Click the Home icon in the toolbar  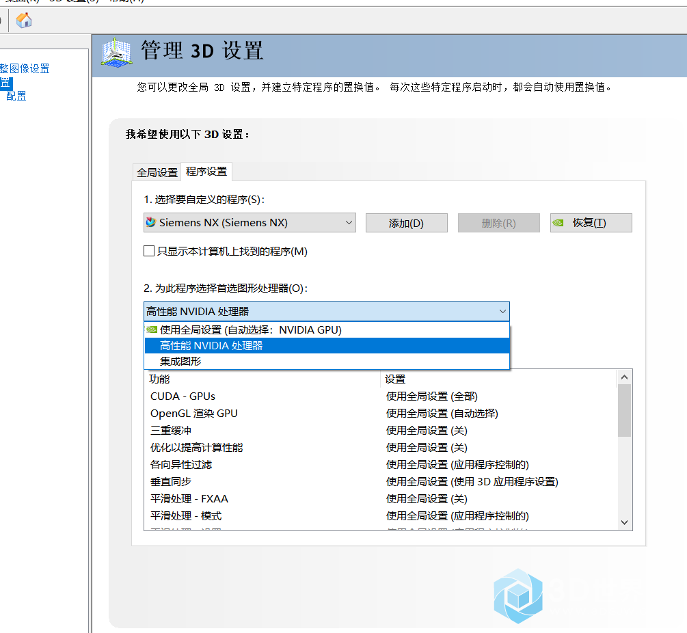24,20
